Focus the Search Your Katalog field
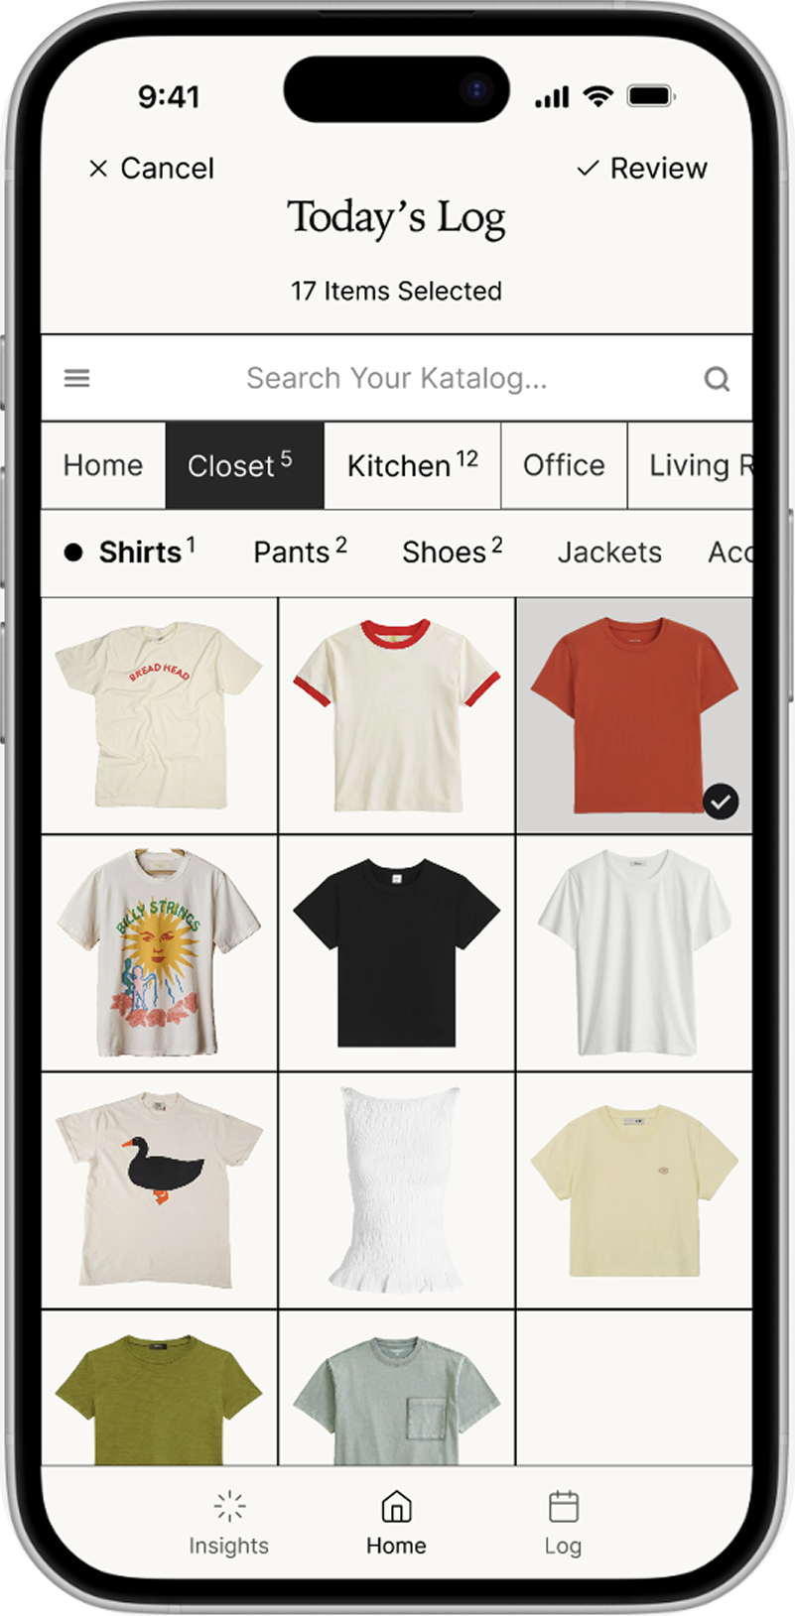Image resolution: width=795 pixels, height=1616 pixels. click(397, 378)
